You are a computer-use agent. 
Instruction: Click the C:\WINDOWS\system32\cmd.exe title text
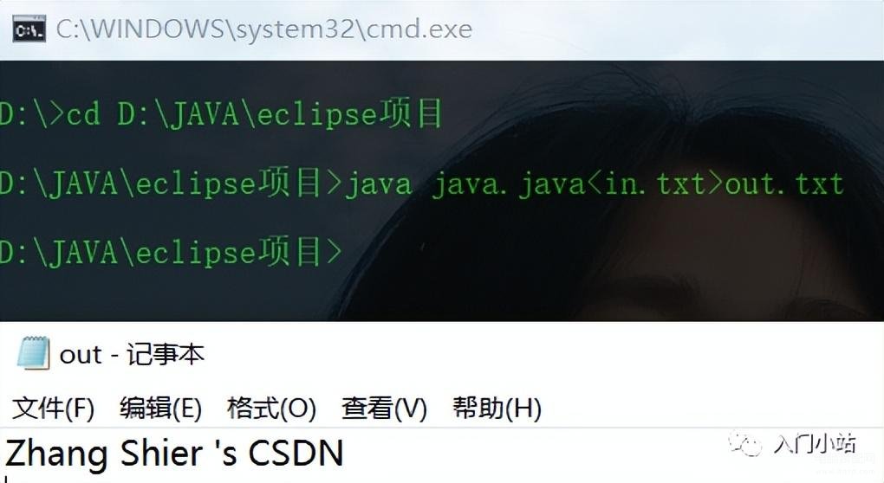[x=263, y=29]
